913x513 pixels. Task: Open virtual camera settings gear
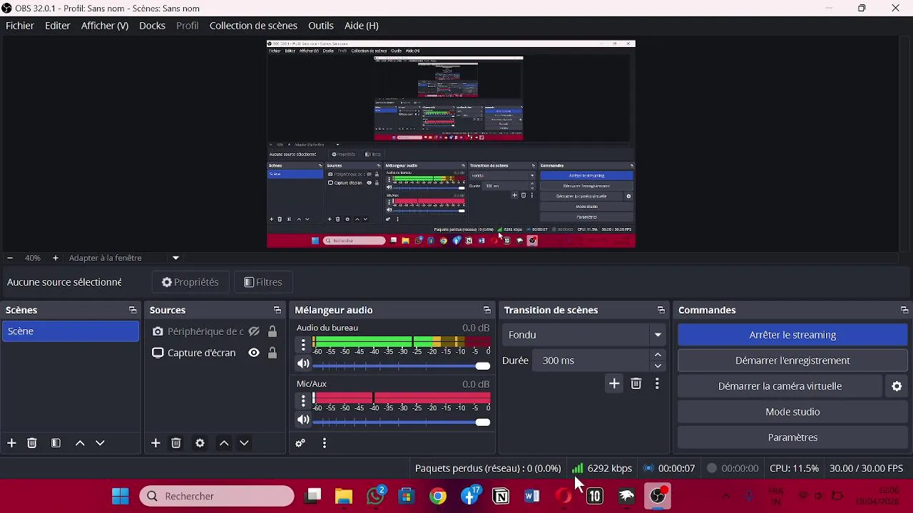point(897,386)
